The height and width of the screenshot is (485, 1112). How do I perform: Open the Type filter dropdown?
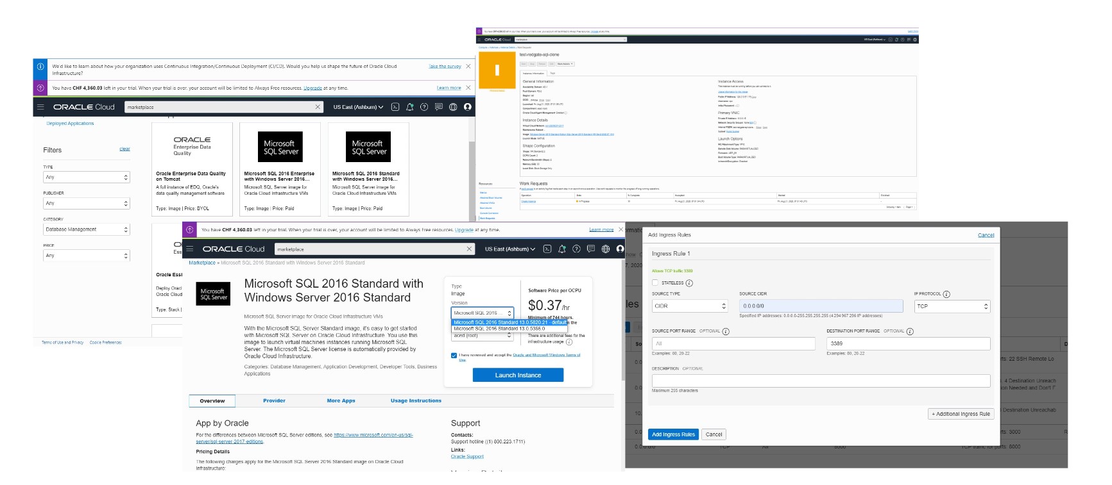(87, 177)
